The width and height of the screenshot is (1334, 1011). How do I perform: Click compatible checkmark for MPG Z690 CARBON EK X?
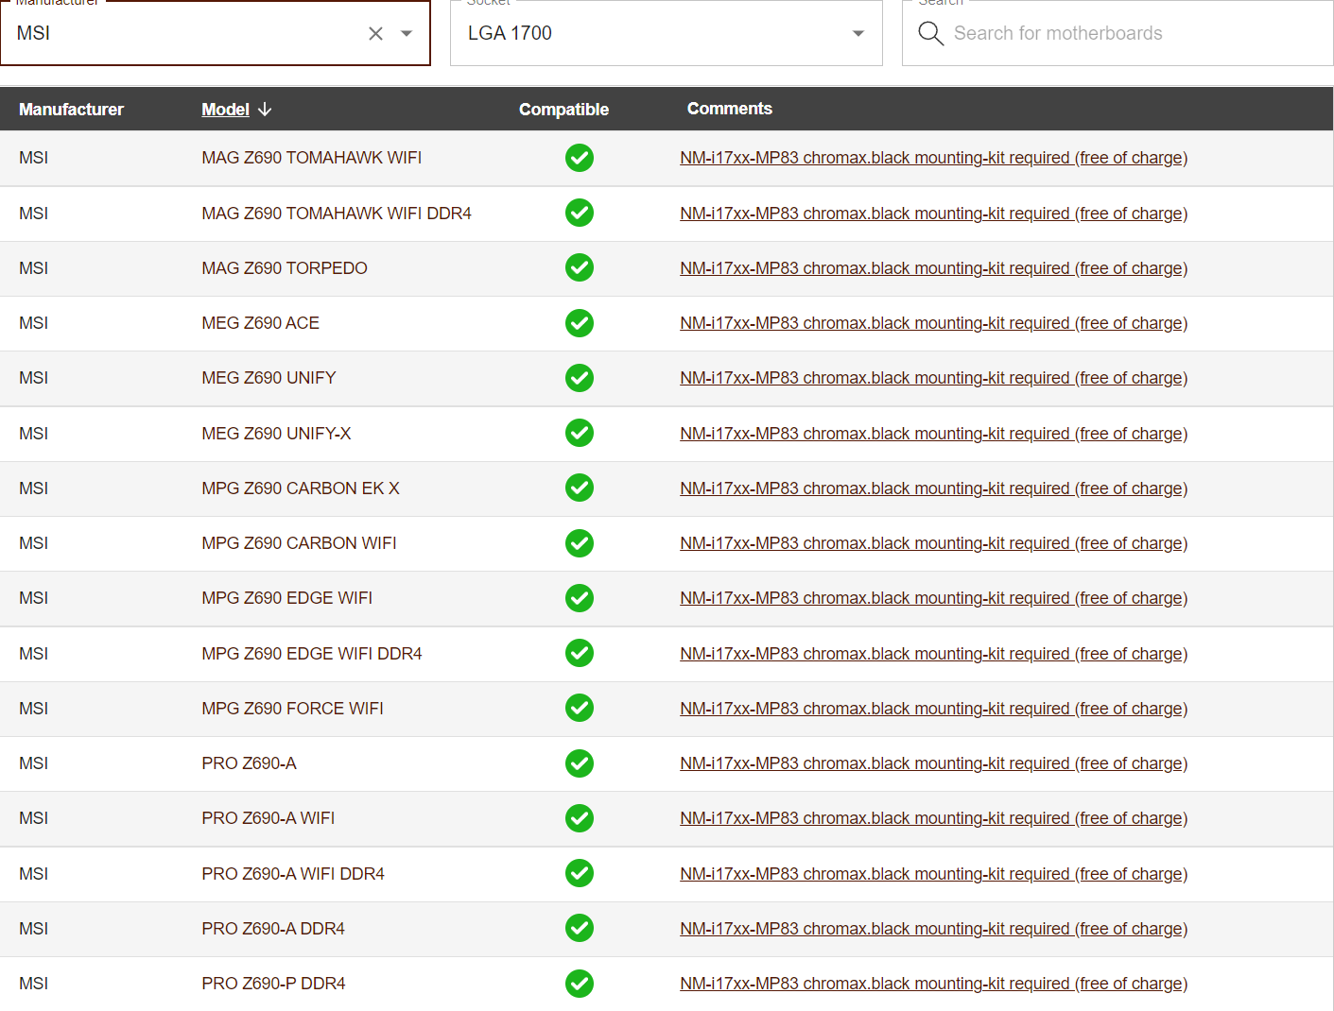click(580, 488)
